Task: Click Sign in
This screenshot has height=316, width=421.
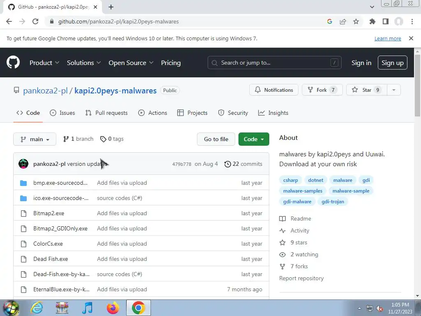Action: (x=361, y=63)
